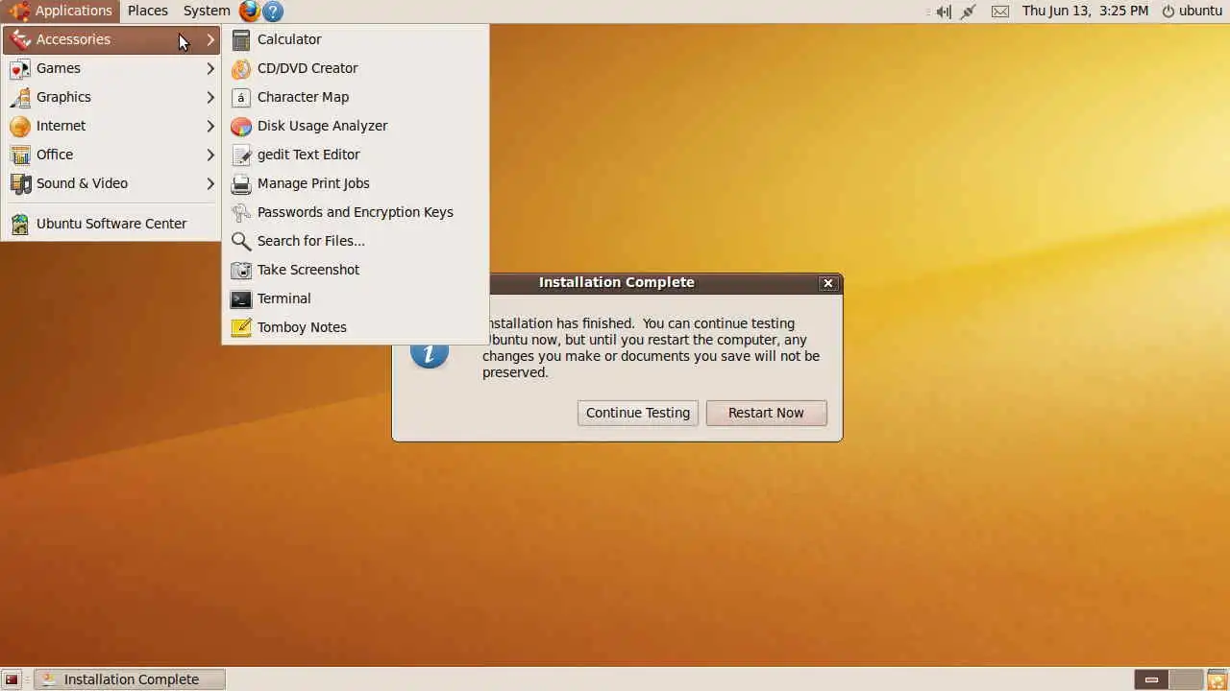Click the Games cards icon

tap(20, 68)
